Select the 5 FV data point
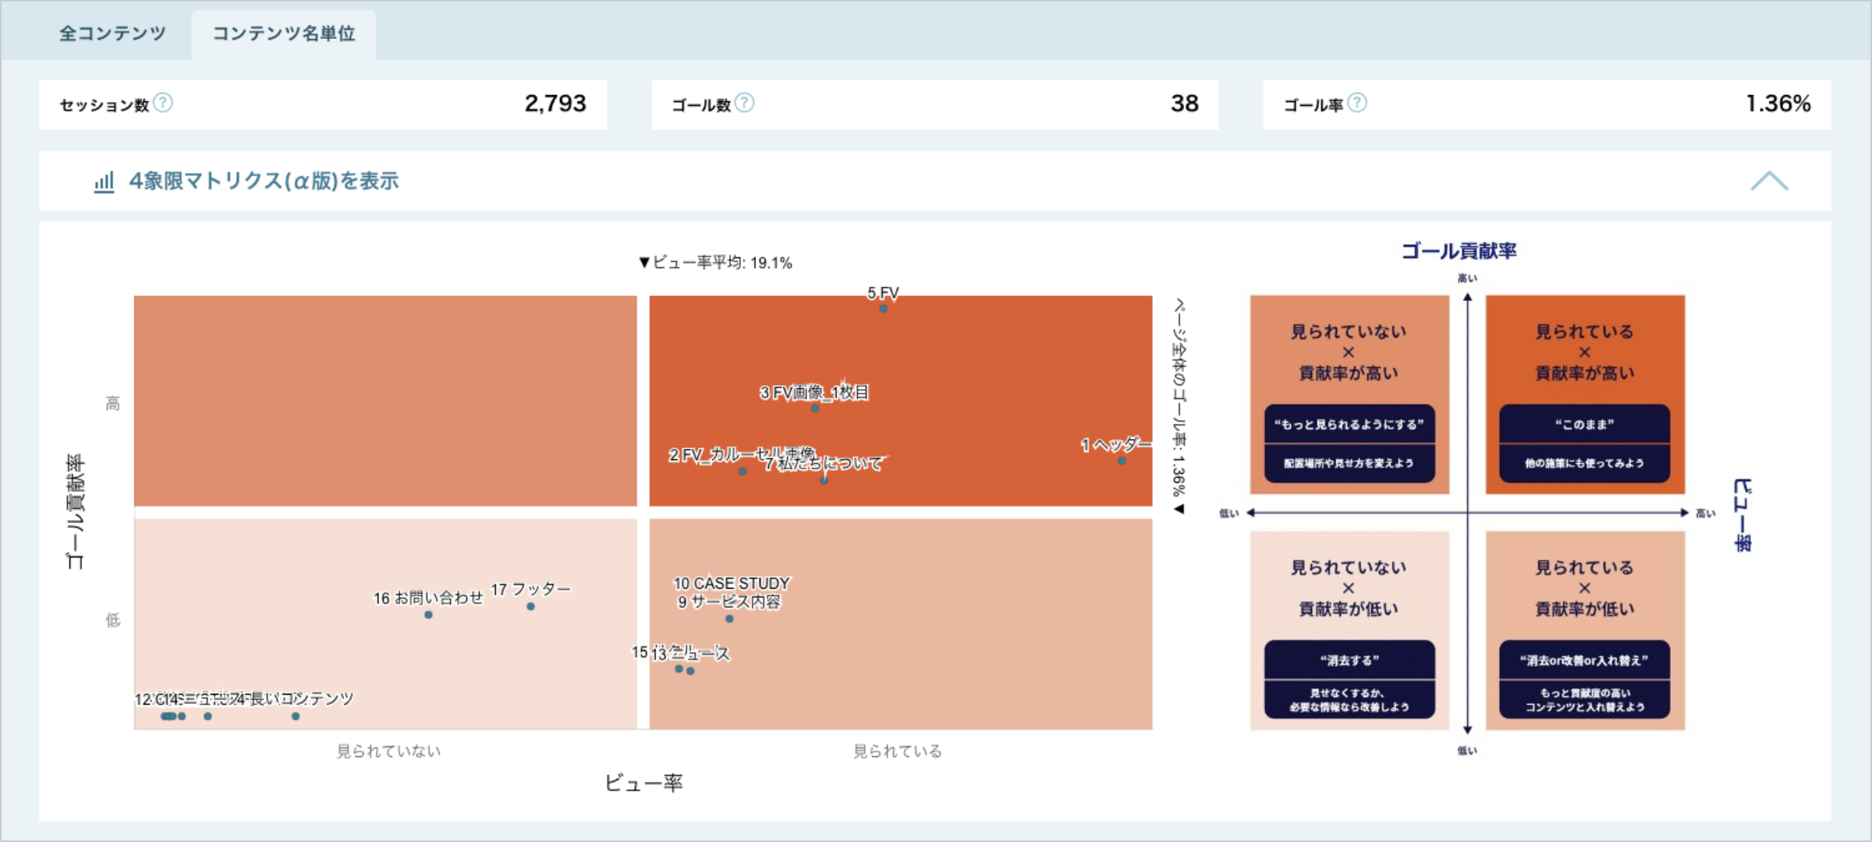Image resolution: width=1872 pixels, height=842 pixels. [x=883, y=309]
